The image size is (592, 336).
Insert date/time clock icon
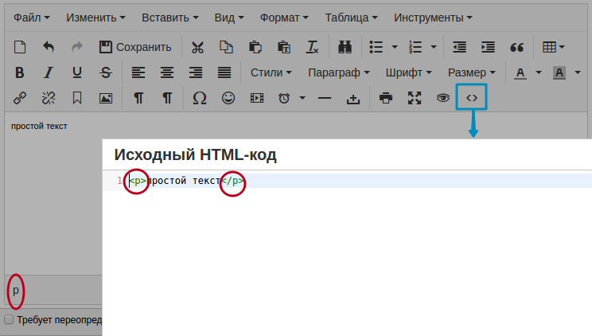(x=284, y=98)
